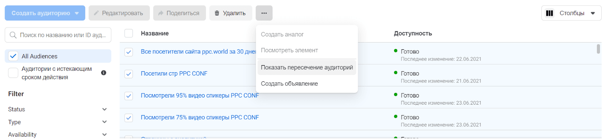
Task: Open the Посетили стр PPC CONF audience
Action: point(174,73)
